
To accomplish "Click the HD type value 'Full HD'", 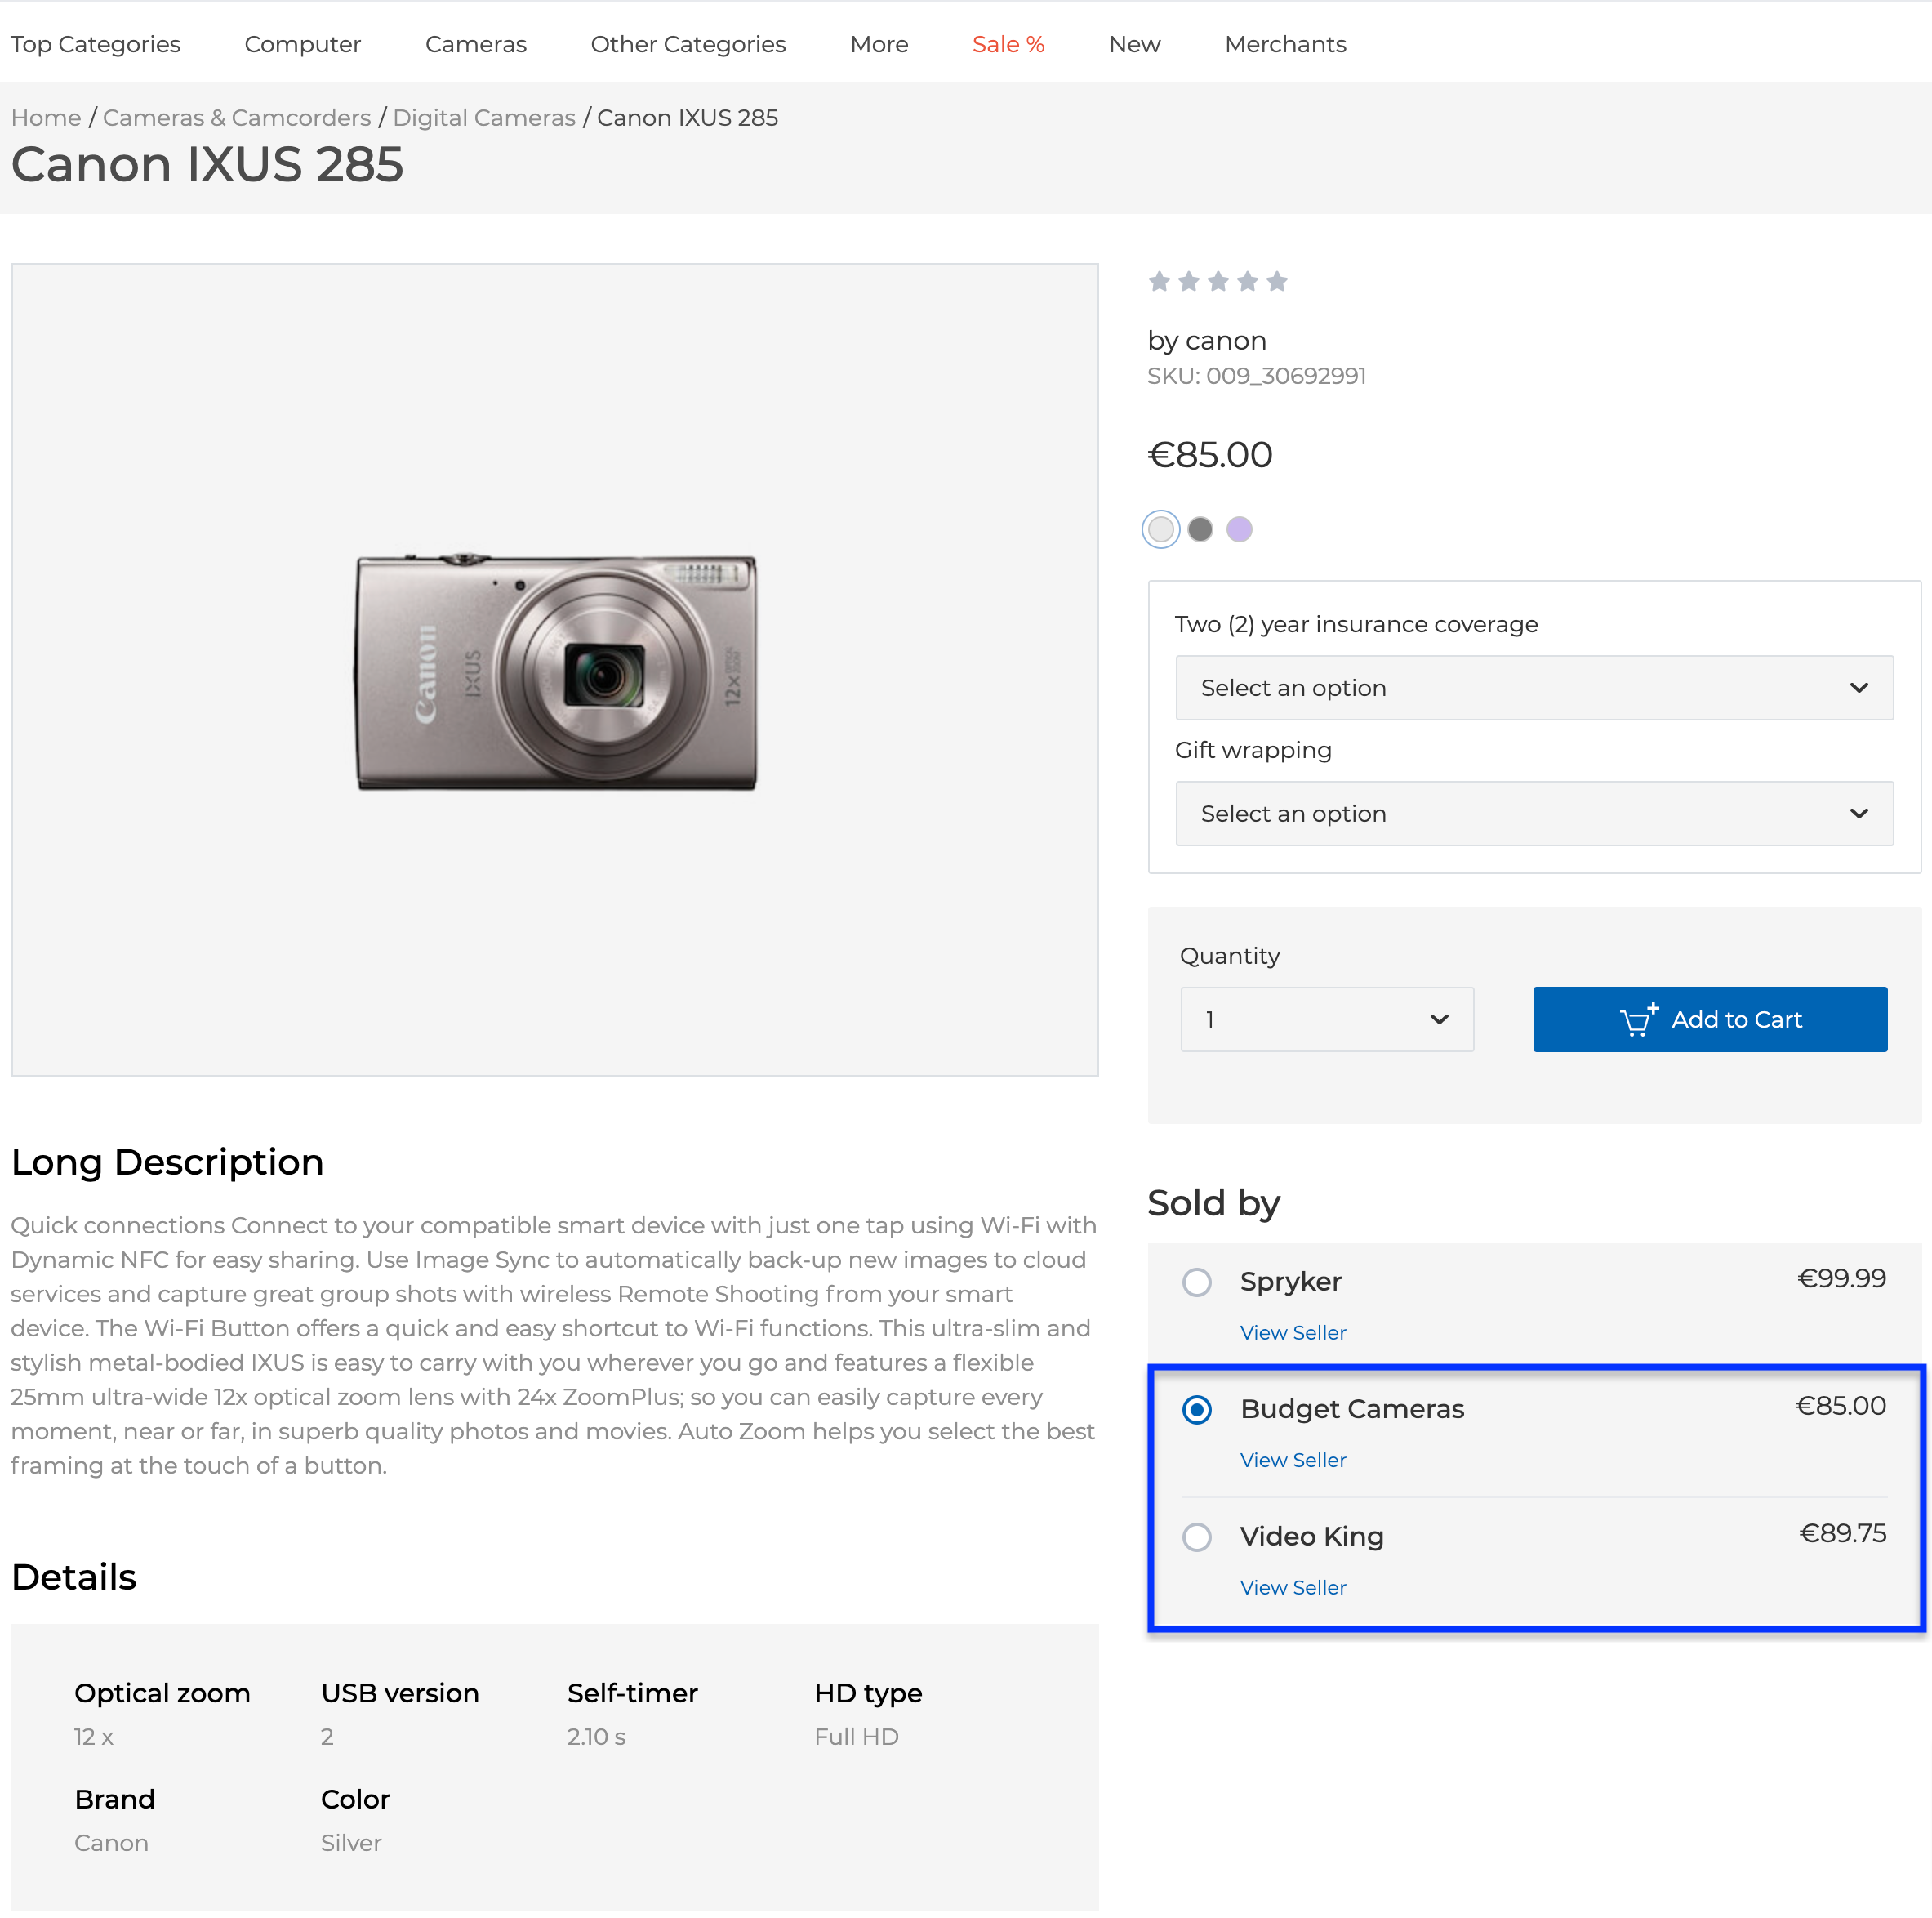I will point(856,1737).
